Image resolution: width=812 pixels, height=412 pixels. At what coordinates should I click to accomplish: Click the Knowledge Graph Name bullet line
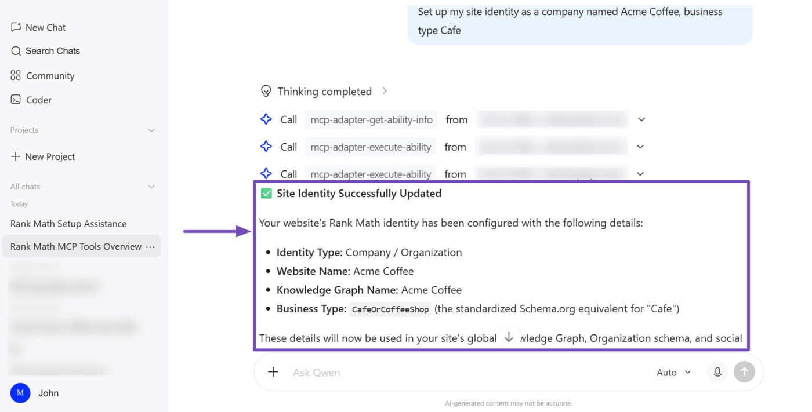[369, 290]
